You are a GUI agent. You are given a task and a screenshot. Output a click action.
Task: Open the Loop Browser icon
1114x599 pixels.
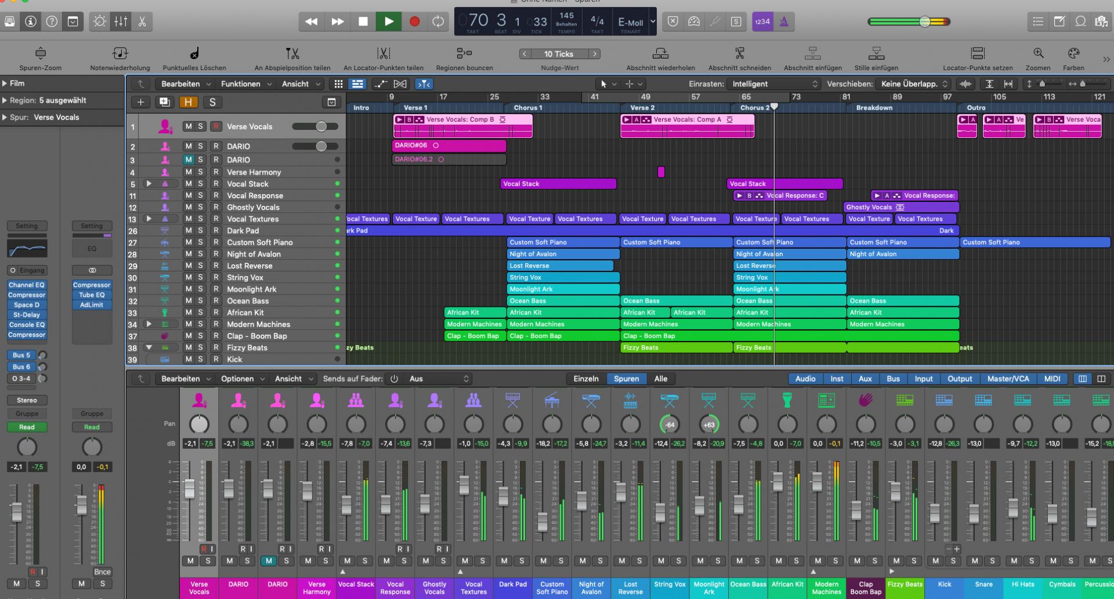1080,21
